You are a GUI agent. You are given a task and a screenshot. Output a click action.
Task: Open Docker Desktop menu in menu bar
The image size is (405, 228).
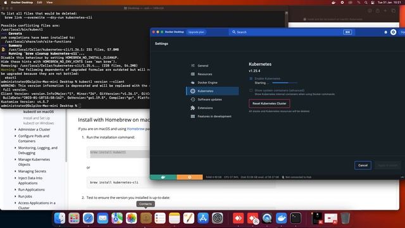pyautogui.click(x=22, y=3)
